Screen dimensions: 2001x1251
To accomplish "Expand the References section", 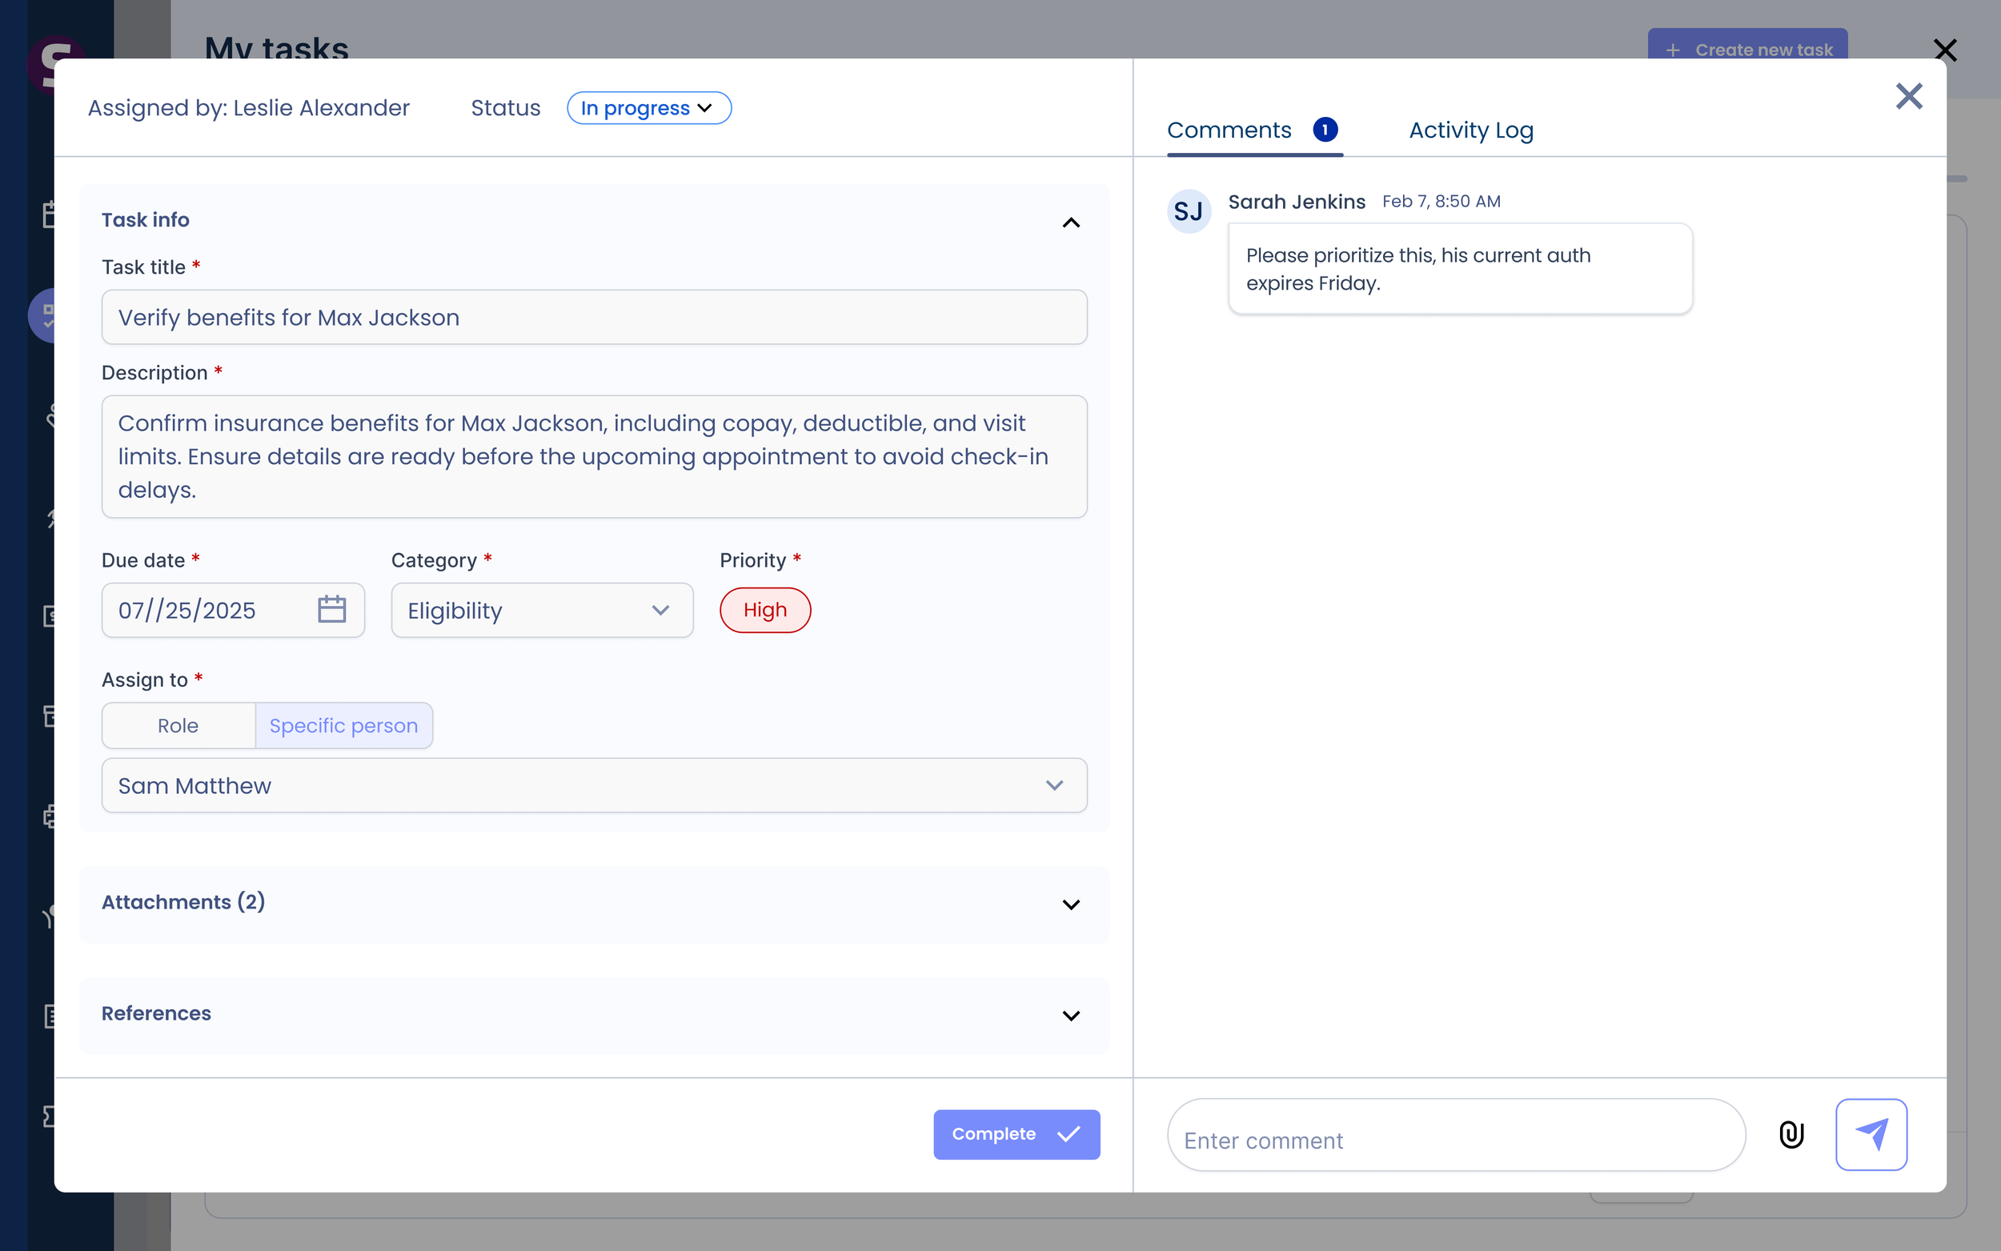I will coord(1070,1015).
